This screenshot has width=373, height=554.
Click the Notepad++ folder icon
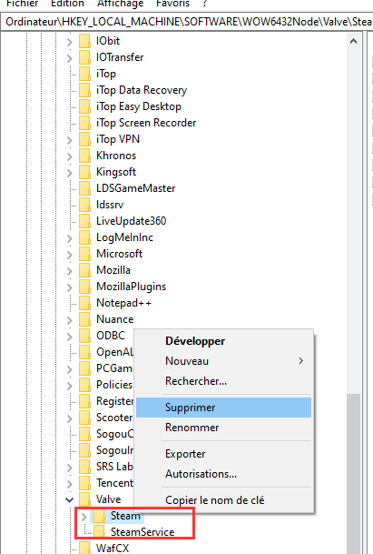click(84, 303)
